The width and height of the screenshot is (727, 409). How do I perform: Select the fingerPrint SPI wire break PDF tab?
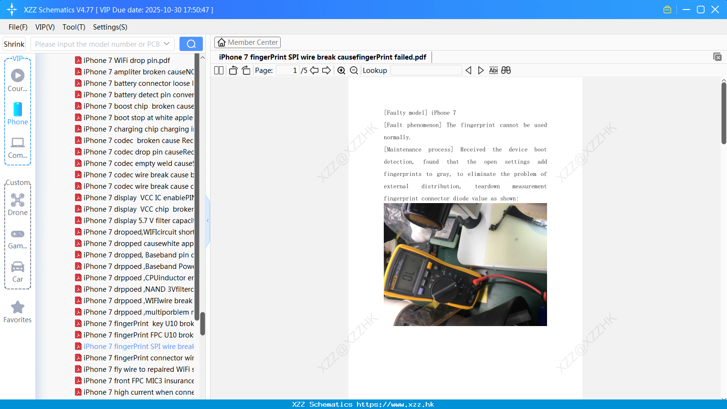[323, 57]
